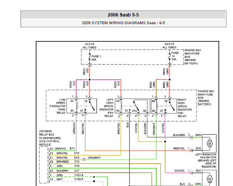Screen dimensions: 233x186
Task: Click 'BRN/RED' on pin 38 row
Action: [x=63, y=161]
